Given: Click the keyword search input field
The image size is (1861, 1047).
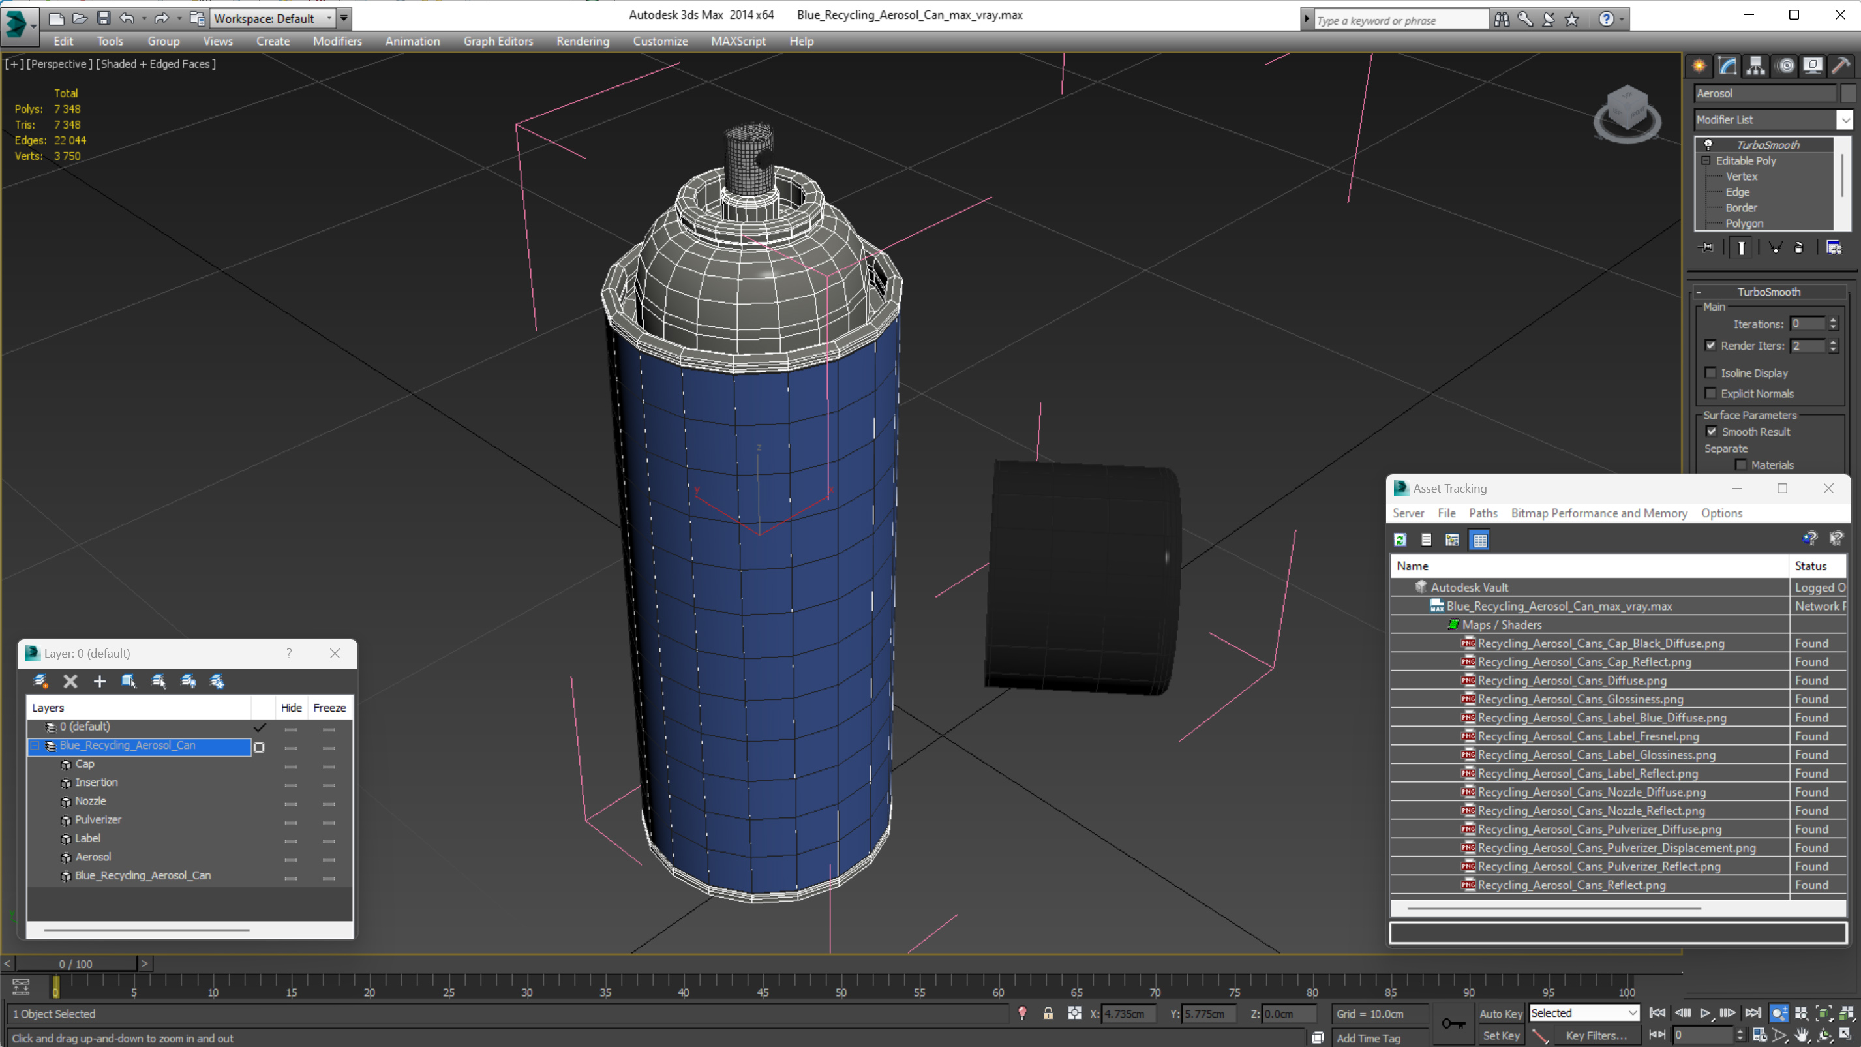Looking at the screenshot, I should [1401, 20].
